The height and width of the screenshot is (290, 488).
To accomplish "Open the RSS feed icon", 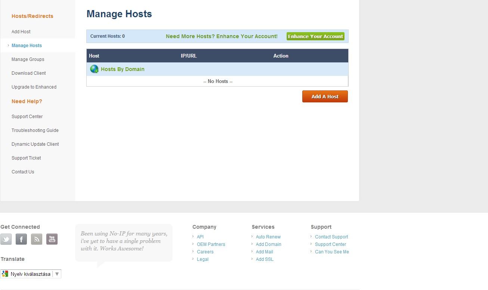I will pos(37,239).
